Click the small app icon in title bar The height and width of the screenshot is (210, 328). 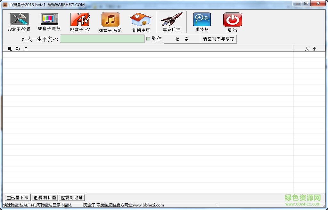pos(4,4)
